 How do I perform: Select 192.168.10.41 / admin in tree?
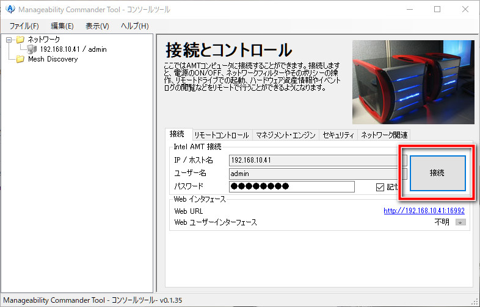point(73,49)
